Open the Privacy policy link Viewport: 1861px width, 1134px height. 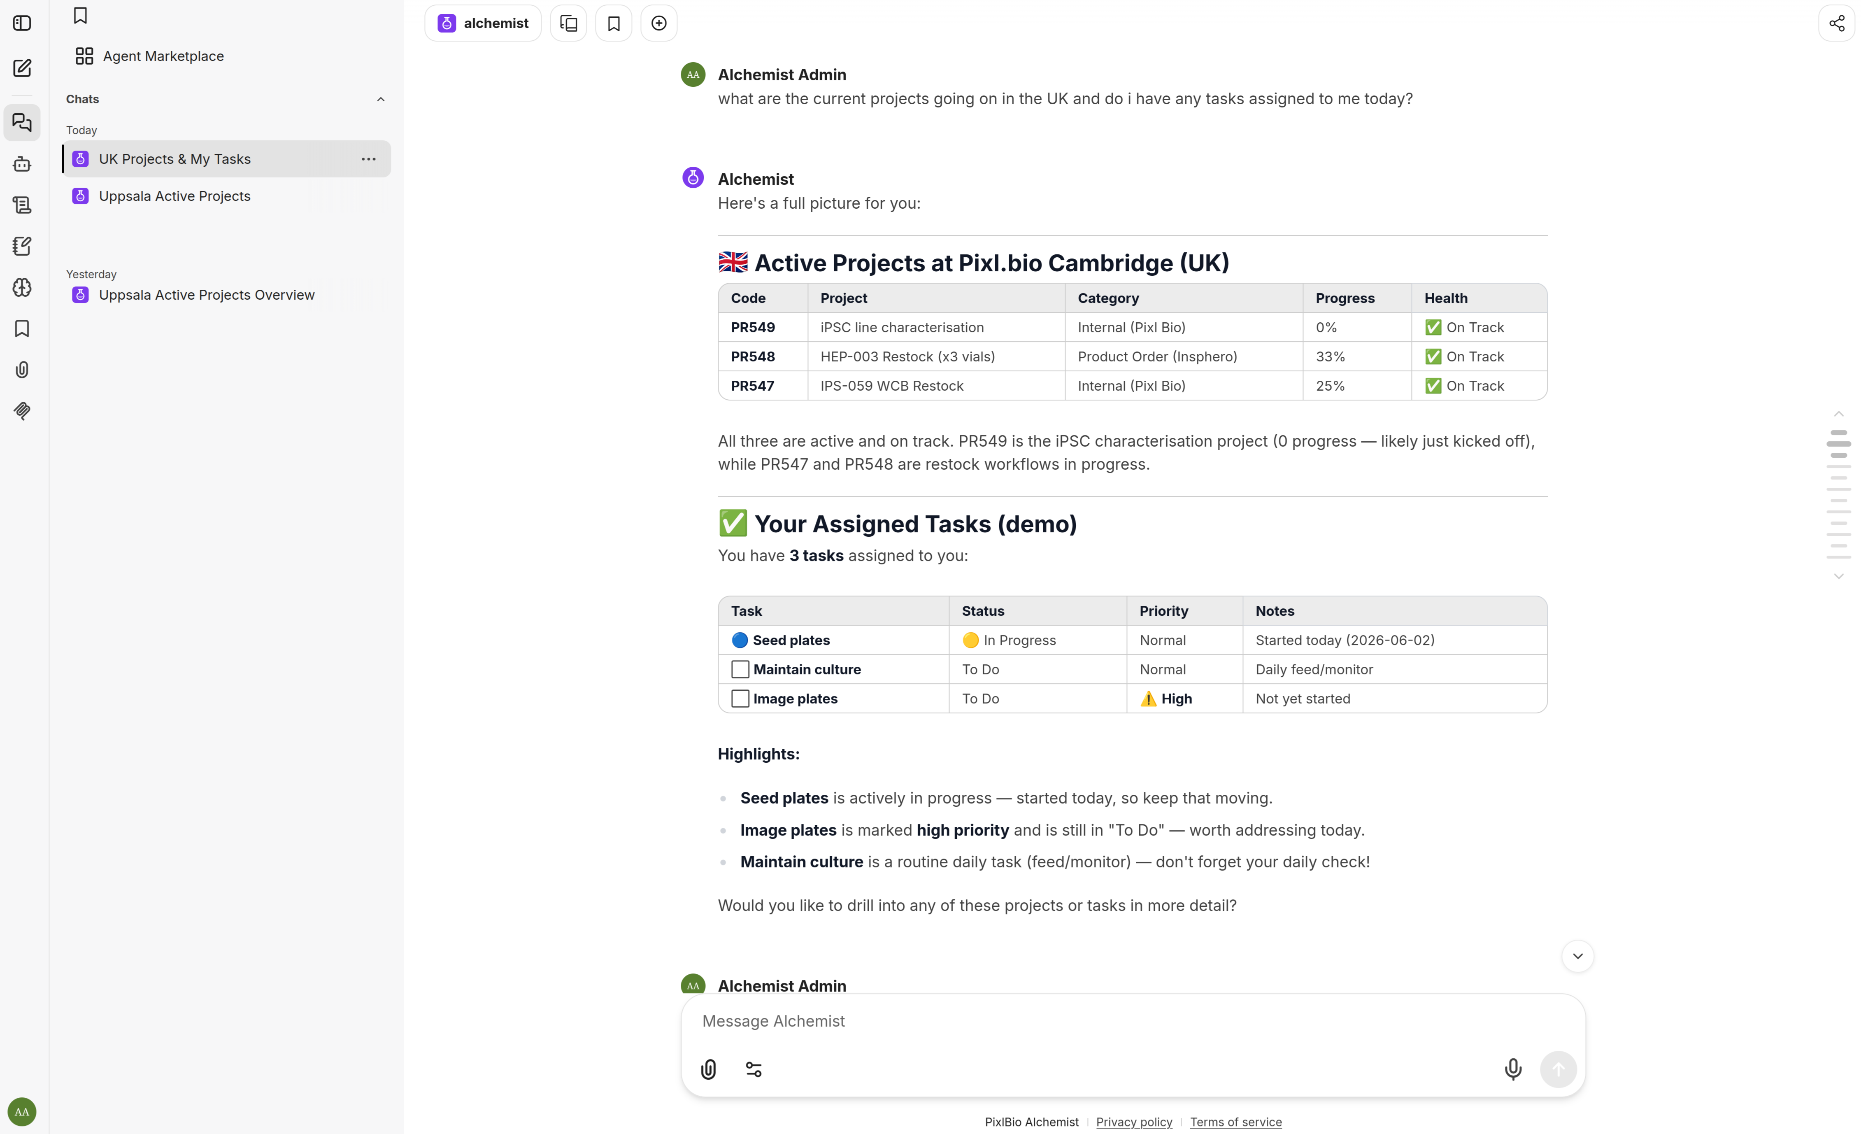click(1134, 1122)
